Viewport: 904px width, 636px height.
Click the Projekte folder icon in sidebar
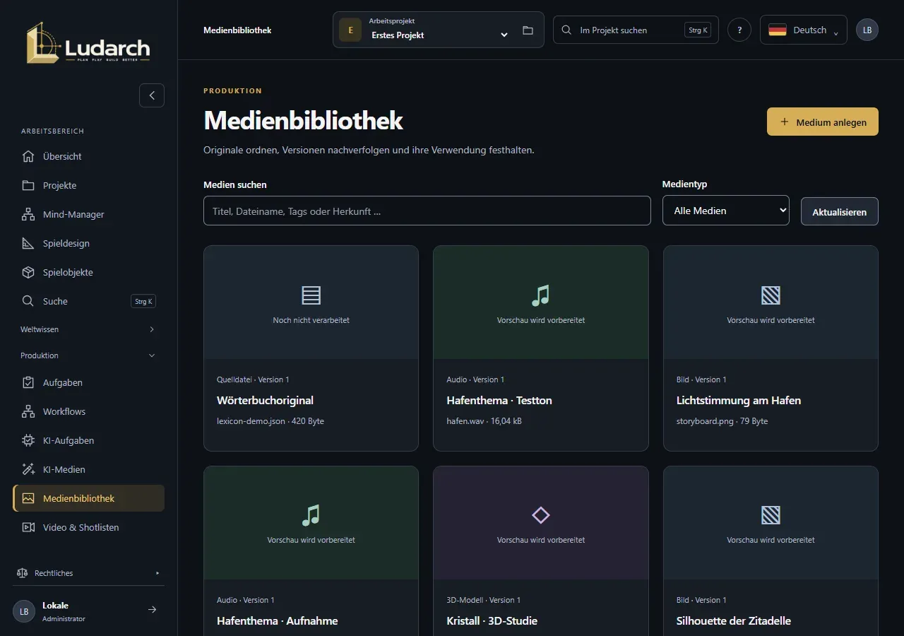(x=28, y=185)
